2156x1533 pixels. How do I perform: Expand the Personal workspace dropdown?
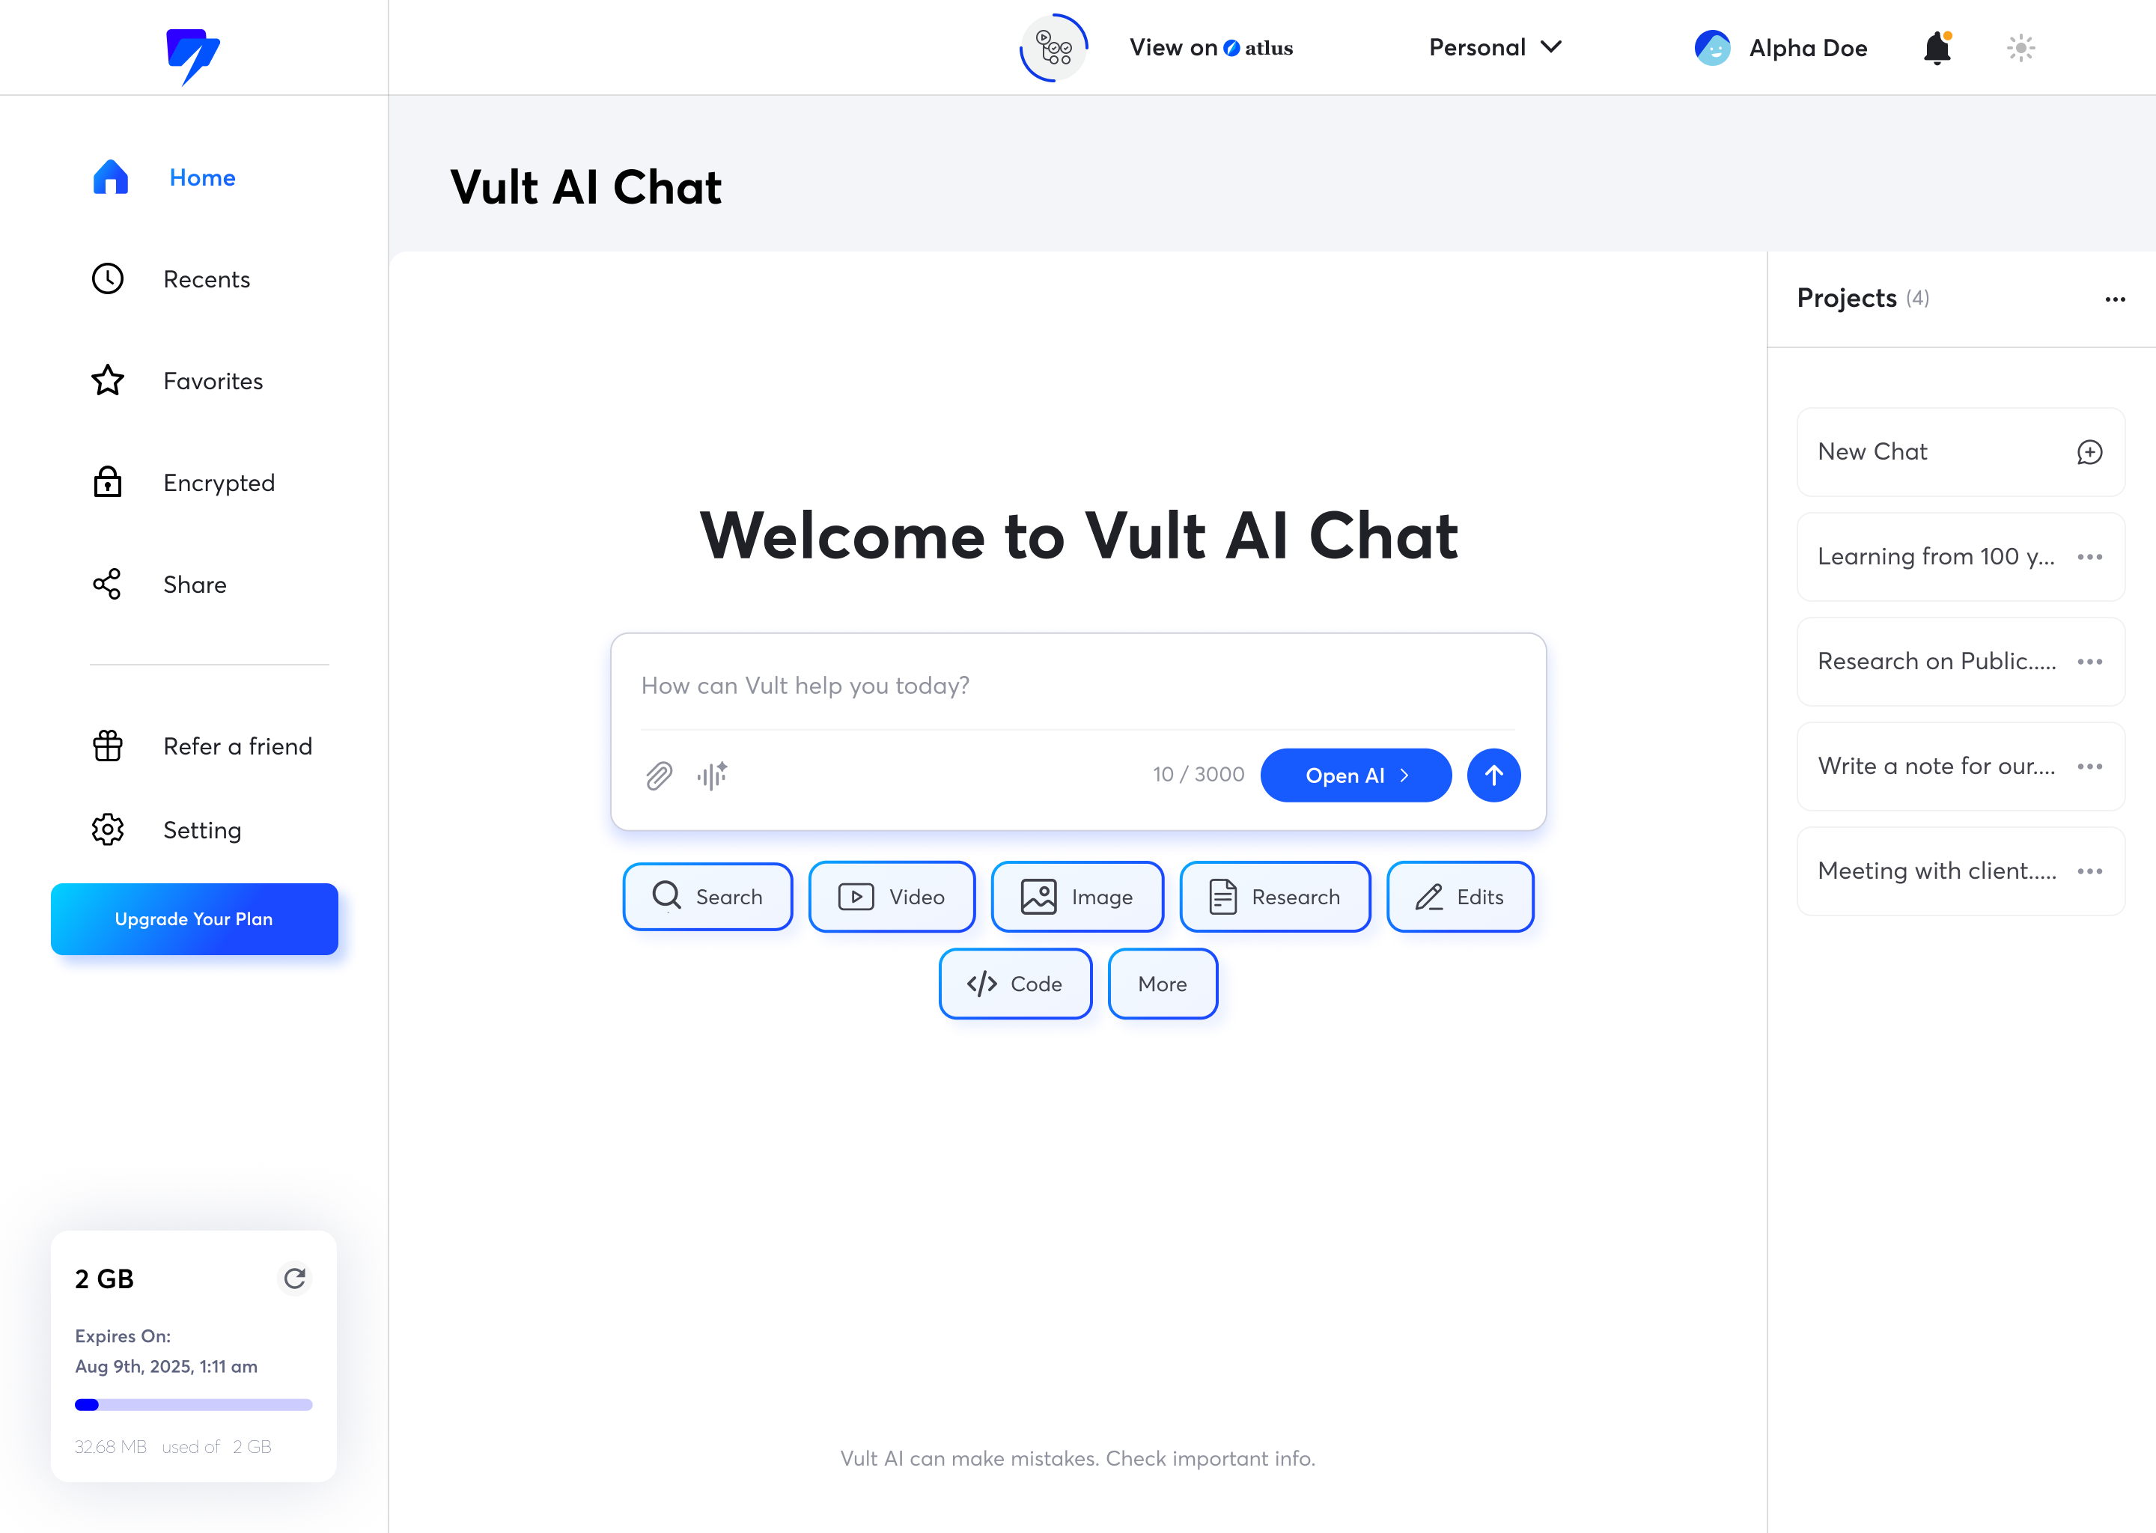click(x=1494, y=46)
